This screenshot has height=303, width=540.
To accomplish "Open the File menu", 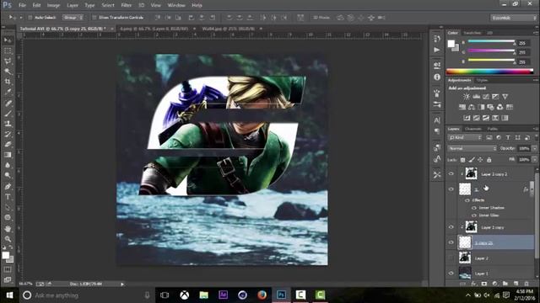I will coord(22,5).
